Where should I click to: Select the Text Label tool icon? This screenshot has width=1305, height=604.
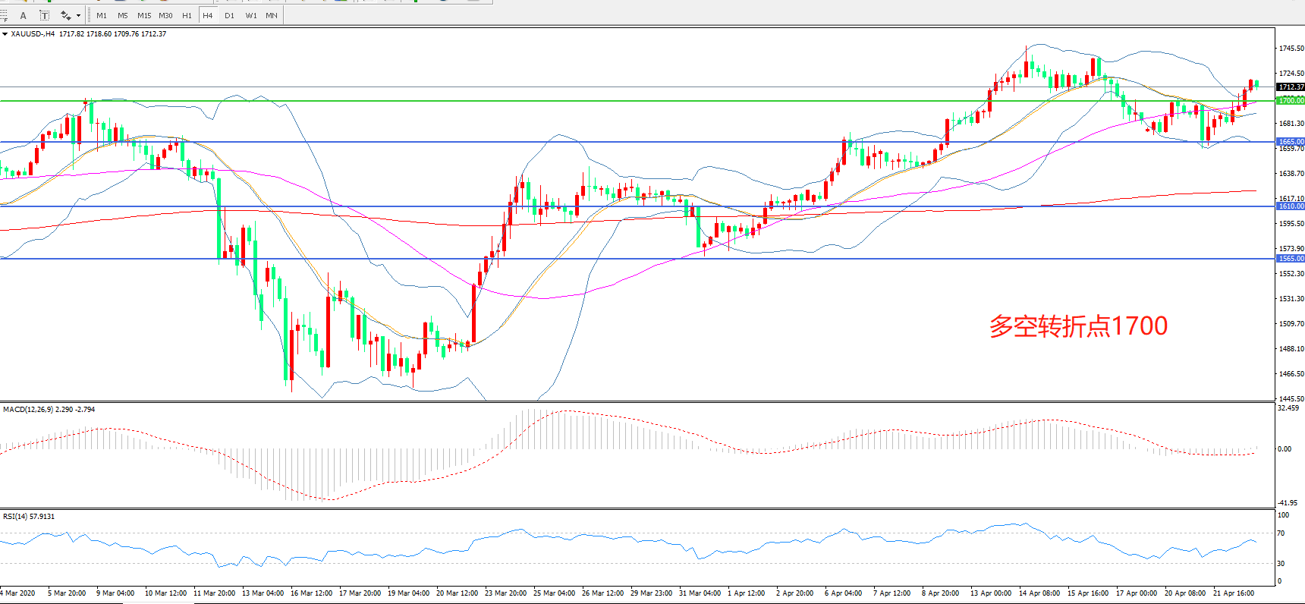point(45,15)
